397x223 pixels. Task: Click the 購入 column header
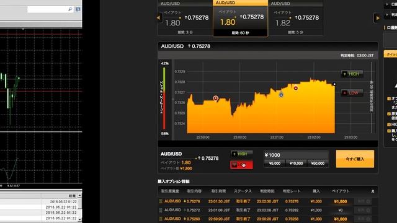[x=316, y=191]
